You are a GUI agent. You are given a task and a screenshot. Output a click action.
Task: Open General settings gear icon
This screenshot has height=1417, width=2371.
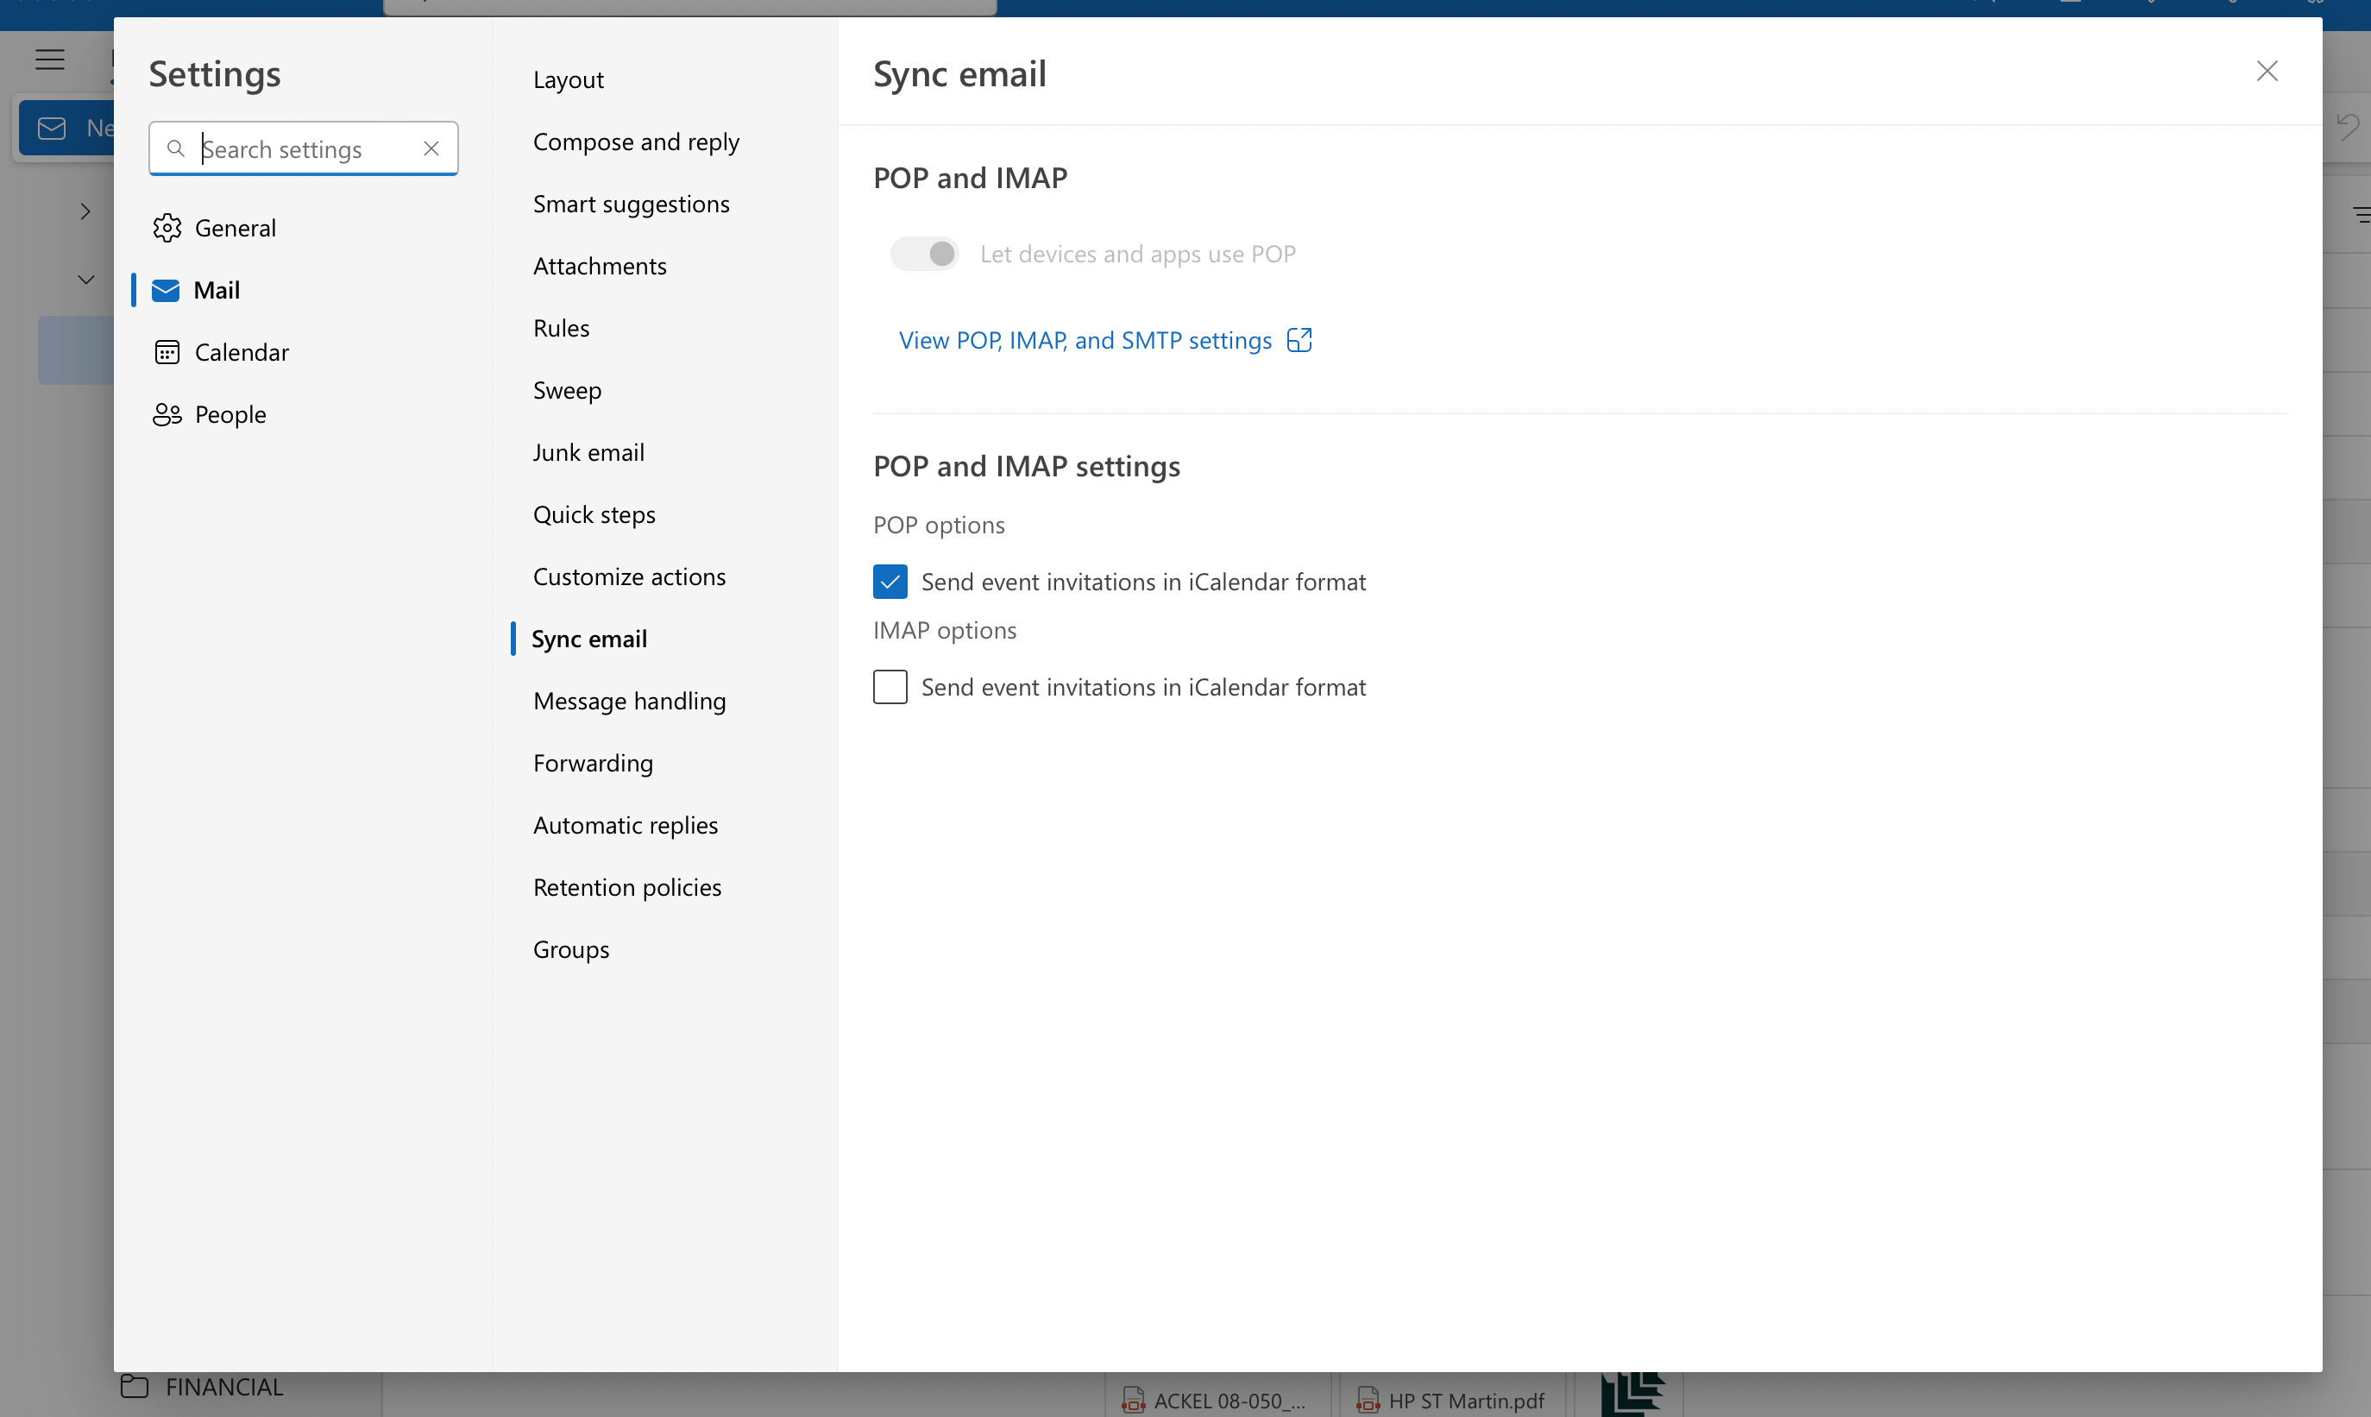pos(167,228)
